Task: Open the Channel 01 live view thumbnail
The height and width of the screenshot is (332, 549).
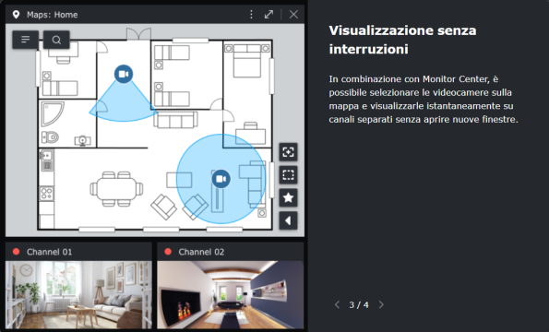Action: pyautogui.click(x=78, y=294)
